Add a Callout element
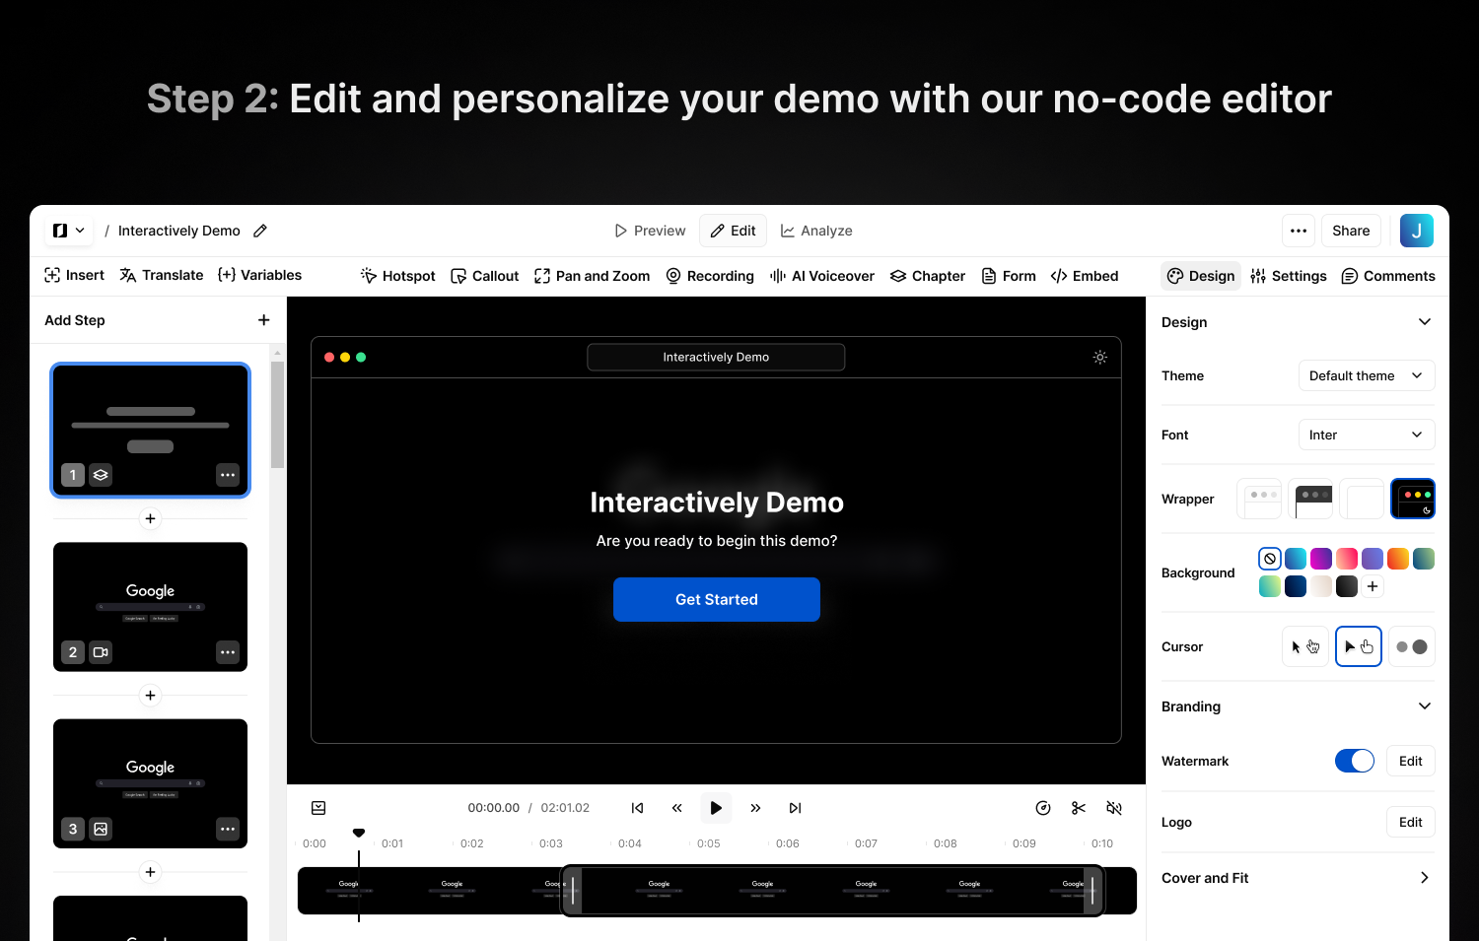The height and width of the screenshot is (941, 1479). point(484,276)
